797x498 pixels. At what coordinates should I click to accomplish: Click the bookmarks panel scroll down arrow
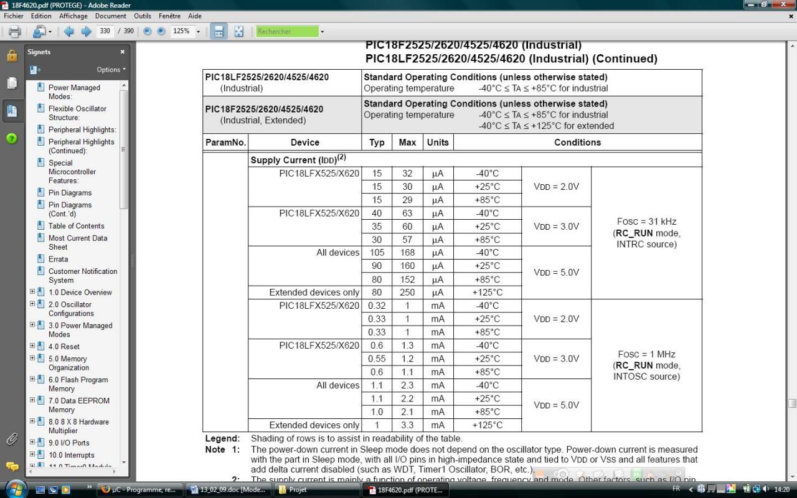pos(124,463)
